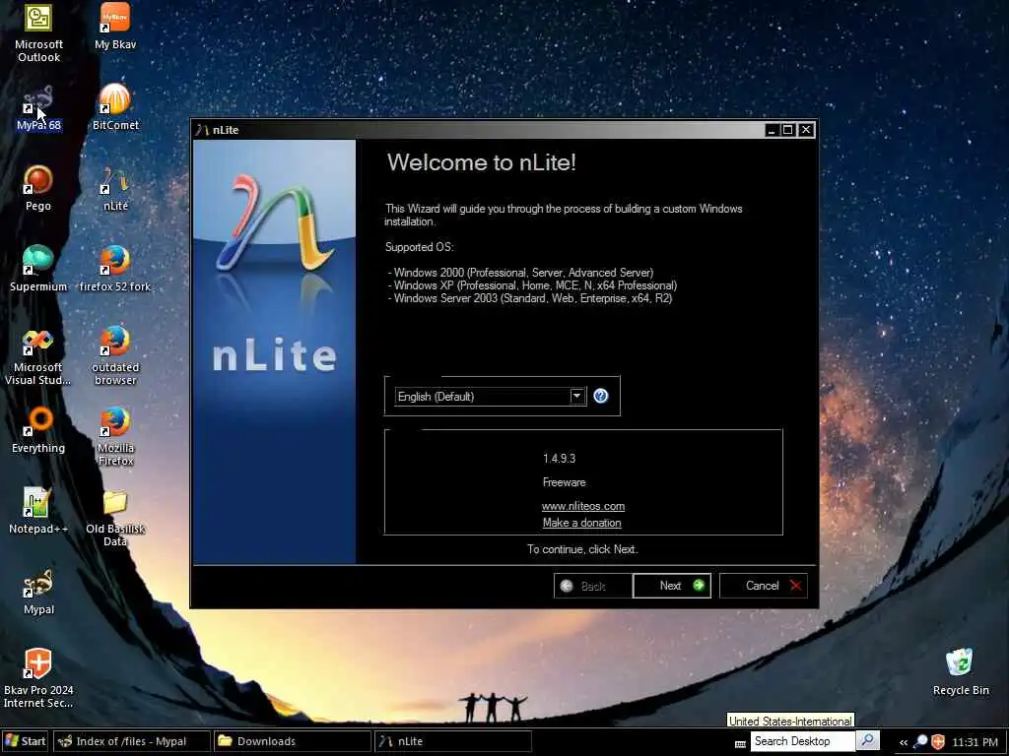Click the nLite taskbar button
Viewport: 1009px width, 756px height.
coord(453,741)
